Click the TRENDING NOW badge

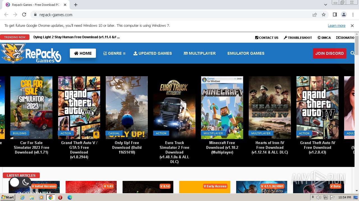15,37
